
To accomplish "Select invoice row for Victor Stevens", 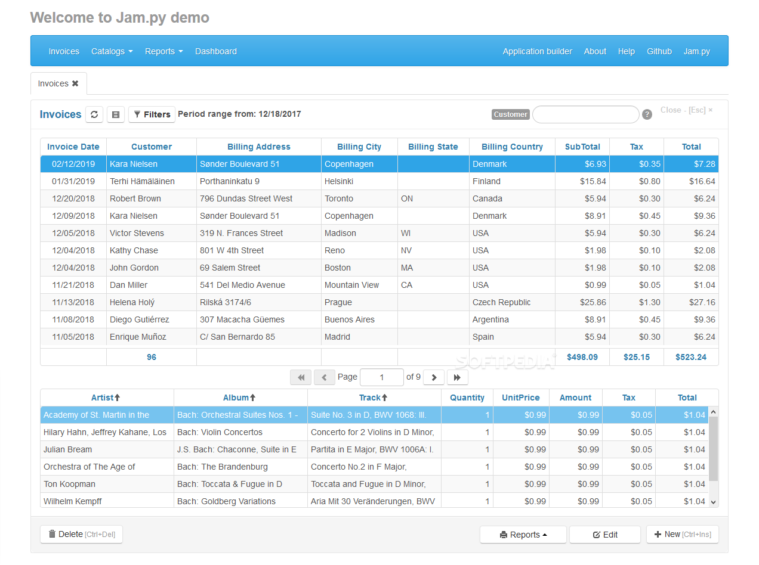I will [379, 233].
